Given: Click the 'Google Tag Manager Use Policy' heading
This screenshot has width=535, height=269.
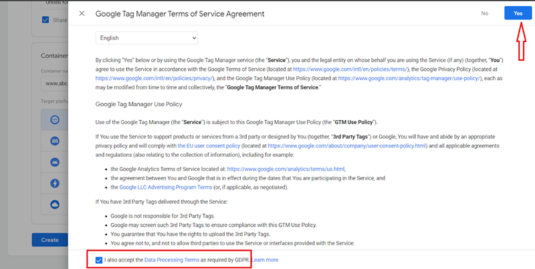Looking at the screenshot, I should click(x=138, y=104).
